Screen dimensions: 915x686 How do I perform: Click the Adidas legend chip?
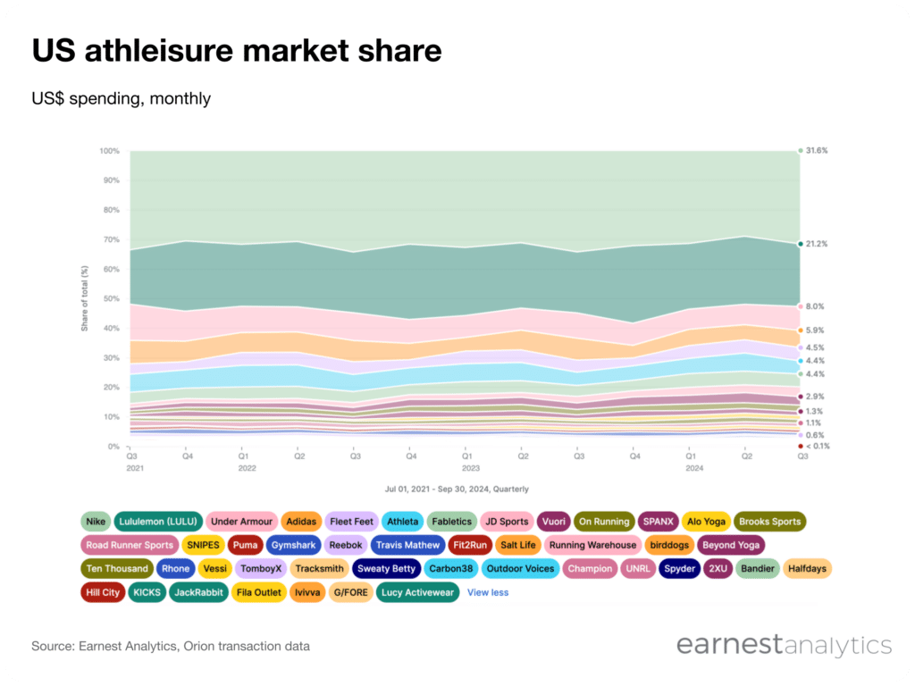click(x=301, y=522)
